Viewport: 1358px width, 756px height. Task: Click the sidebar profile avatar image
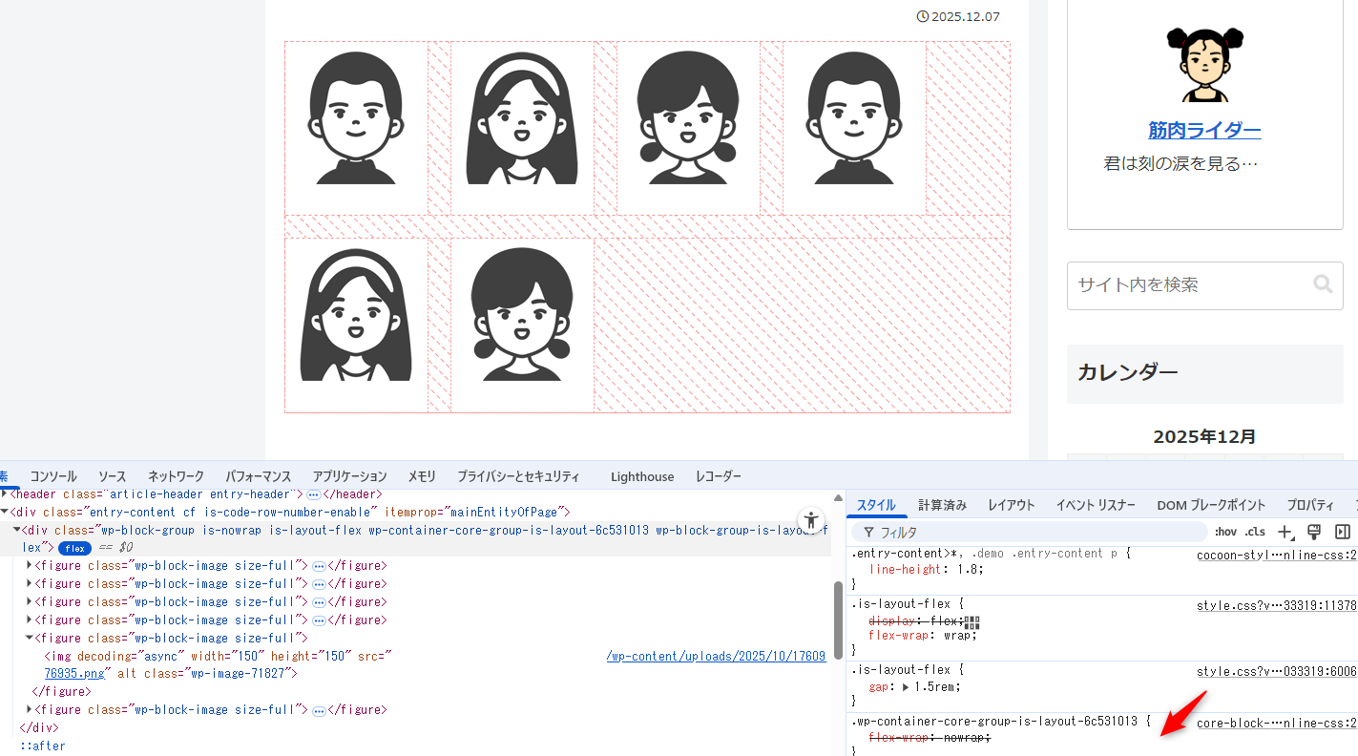click(x=1204, y=64)
